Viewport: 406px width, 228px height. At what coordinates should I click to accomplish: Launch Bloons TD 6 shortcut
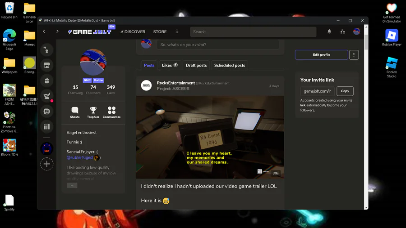click(9, 148)
